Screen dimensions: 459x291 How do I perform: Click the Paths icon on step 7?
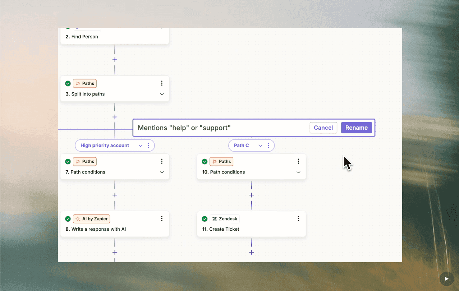point(78,161)
